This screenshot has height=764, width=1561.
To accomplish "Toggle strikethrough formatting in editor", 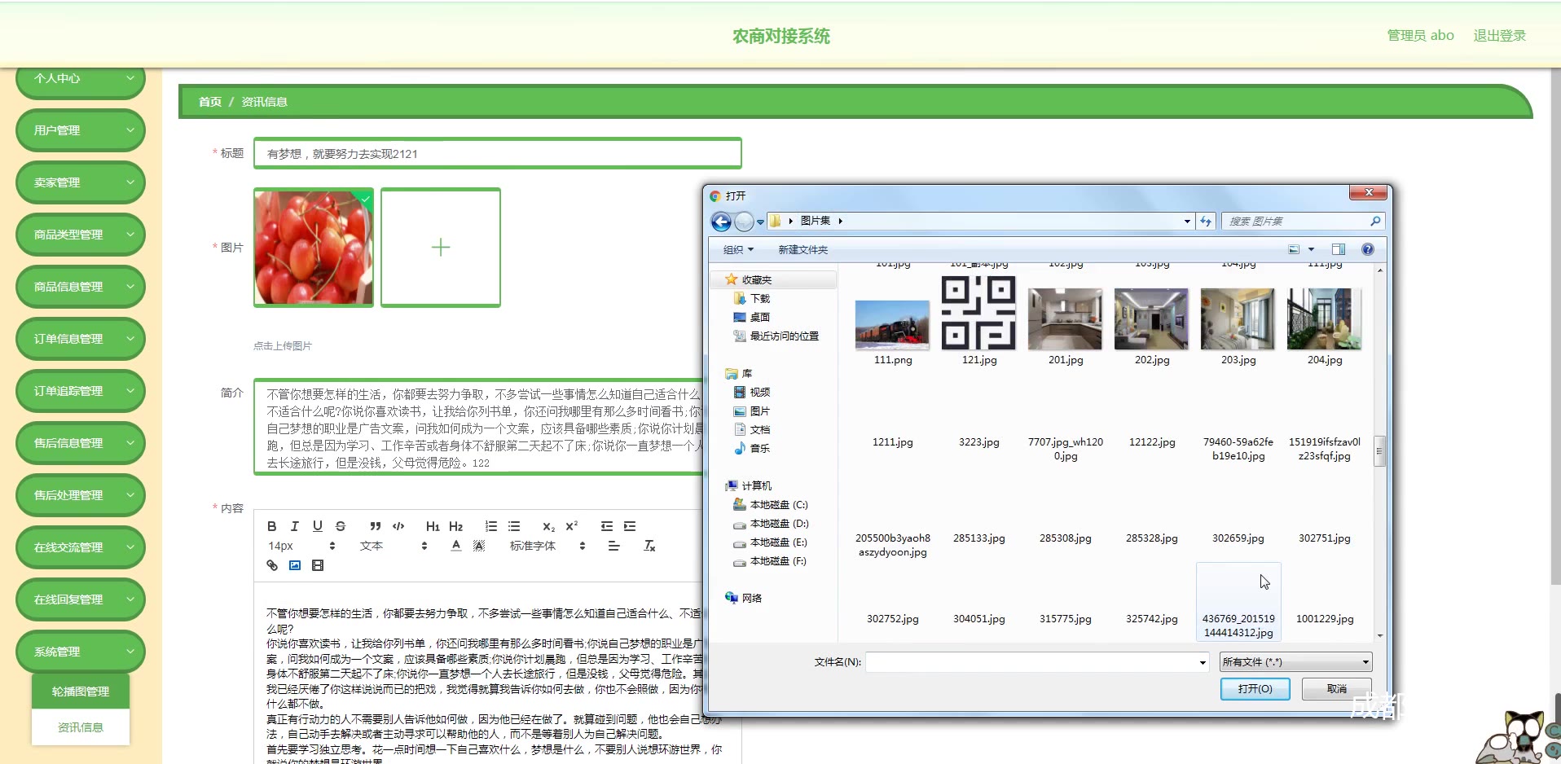I will click(x=341, y=526).
